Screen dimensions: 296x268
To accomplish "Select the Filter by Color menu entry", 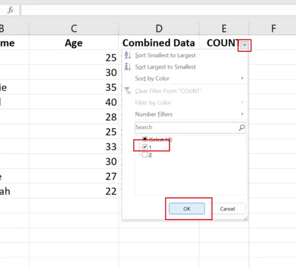I will pyautogui.click(x=153, y=103).
